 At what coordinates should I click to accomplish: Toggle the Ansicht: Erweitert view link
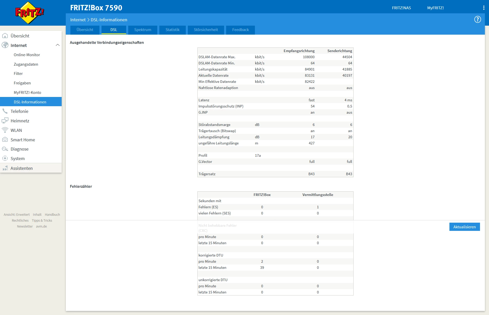[16, 214]
